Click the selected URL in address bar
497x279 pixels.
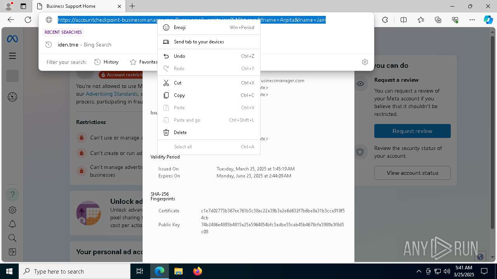(192, 20)
